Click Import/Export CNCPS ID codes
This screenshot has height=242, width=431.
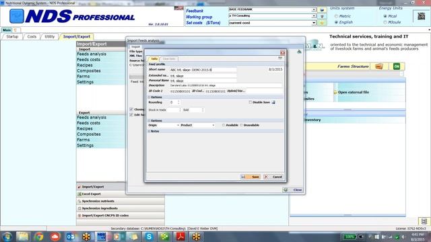point(120,215)
